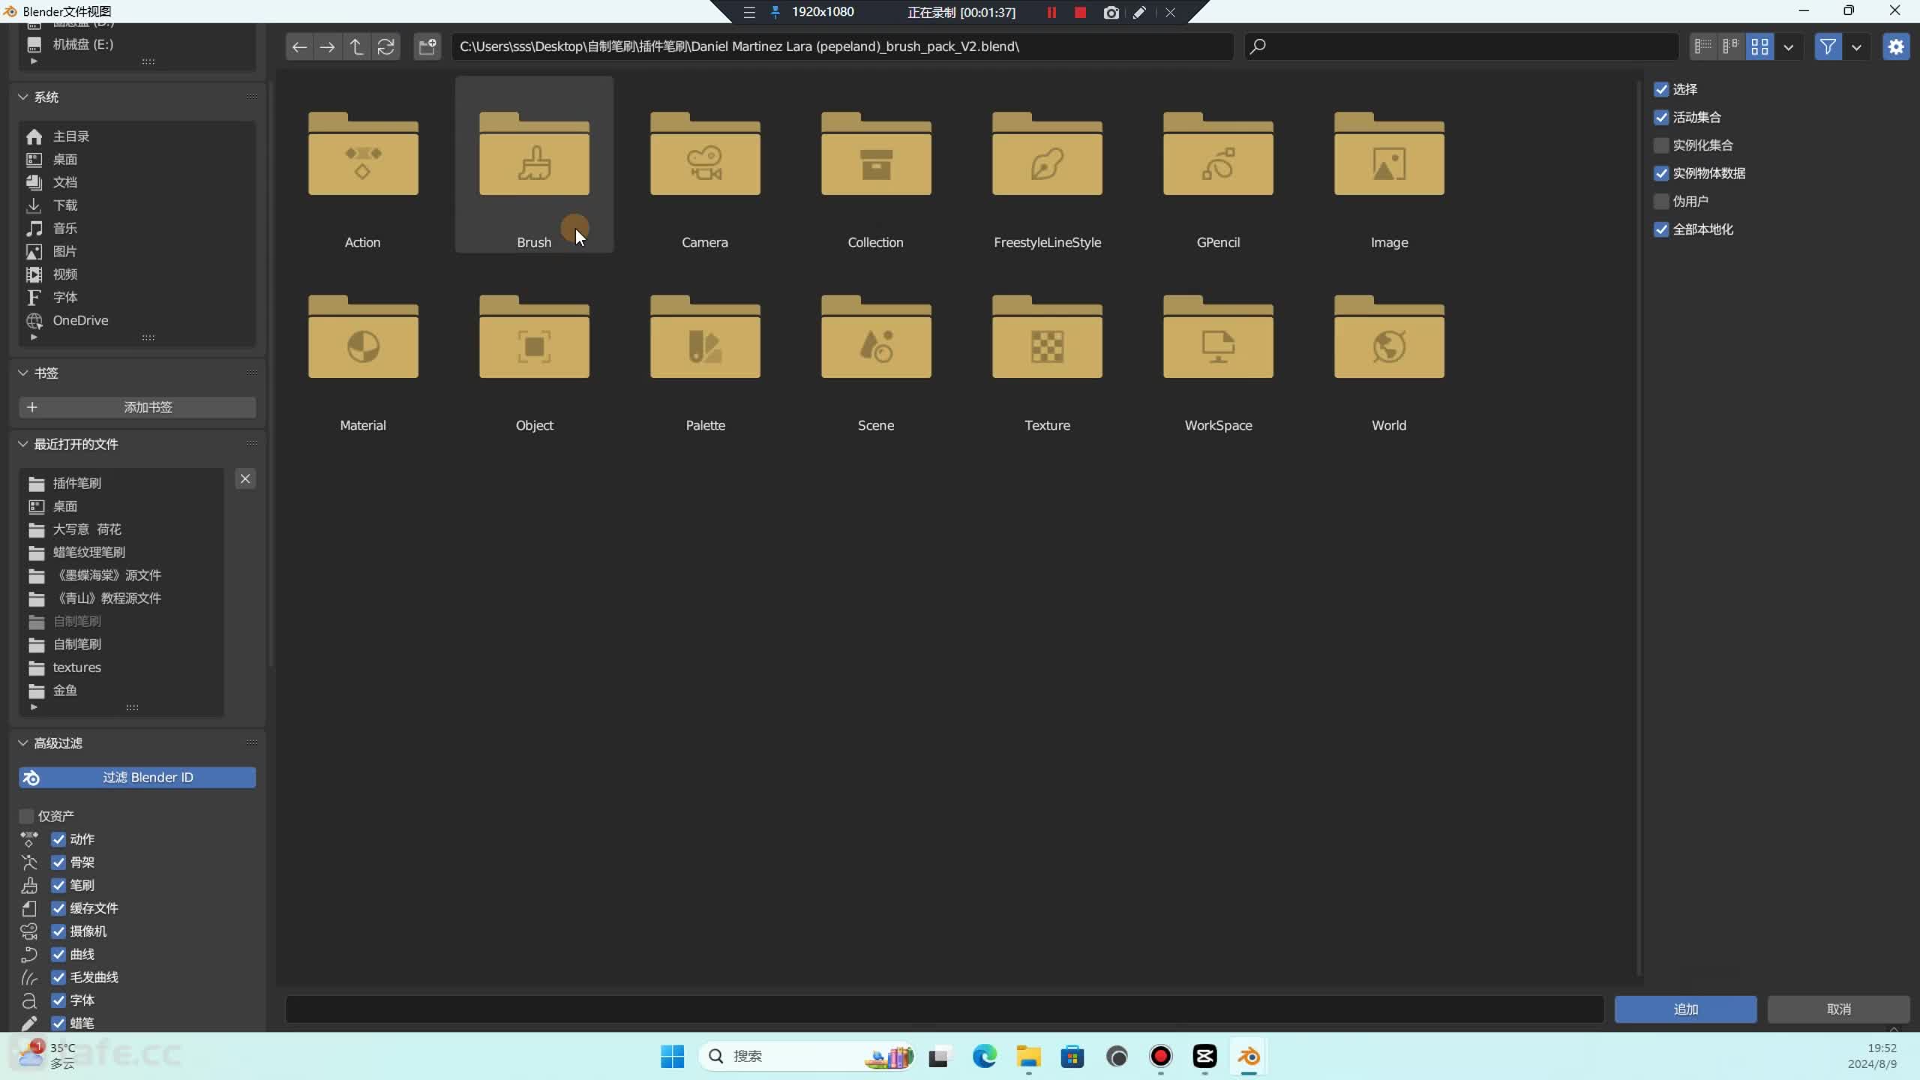The image size is (1920, 1080).
Task: Toggle the file filter funnel icon
Action: point(1828,46)
